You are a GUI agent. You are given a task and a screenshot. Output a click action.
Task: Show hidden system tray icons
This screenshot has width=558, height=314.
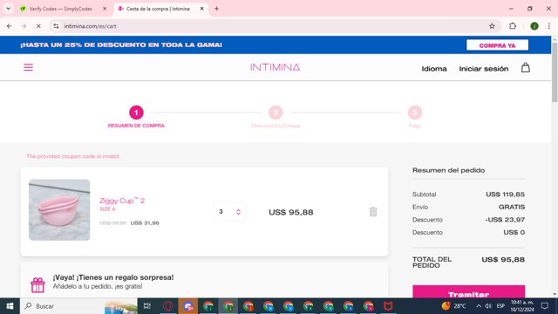click(x=479, y=306)
